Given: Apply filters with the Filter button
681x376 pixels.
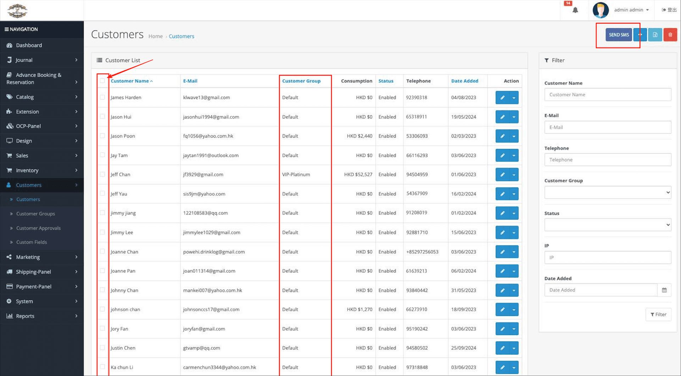Looking at the screenshot, I should (x=658, y=315).
